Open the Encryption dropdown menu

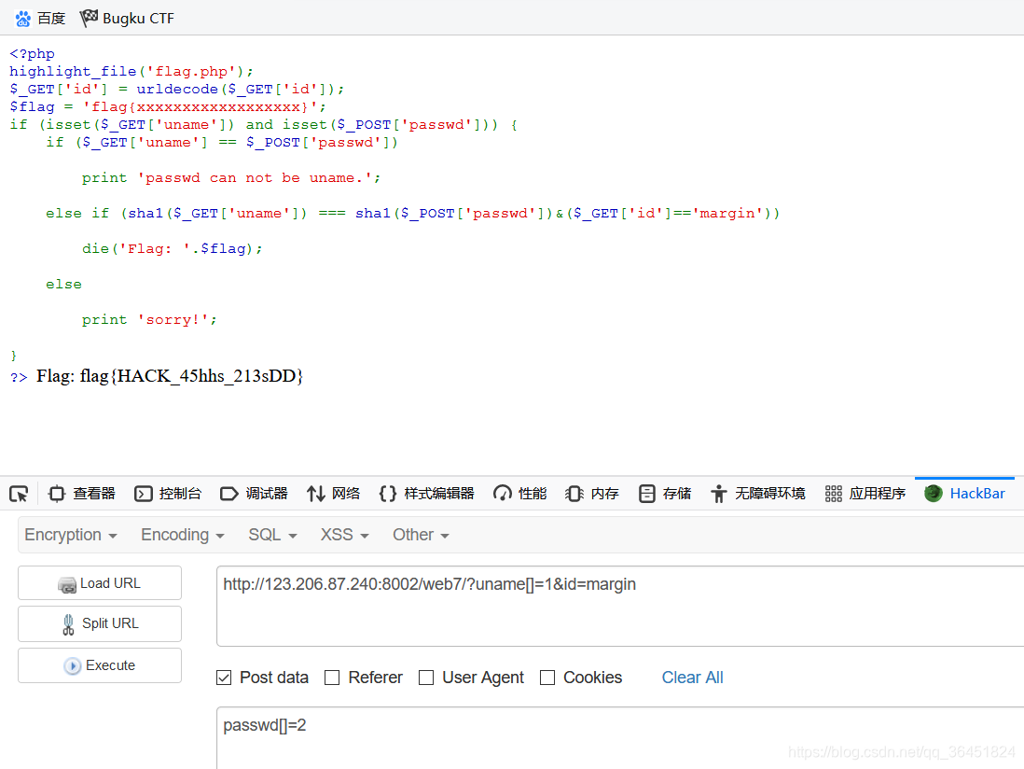click(x=71, y=535)
